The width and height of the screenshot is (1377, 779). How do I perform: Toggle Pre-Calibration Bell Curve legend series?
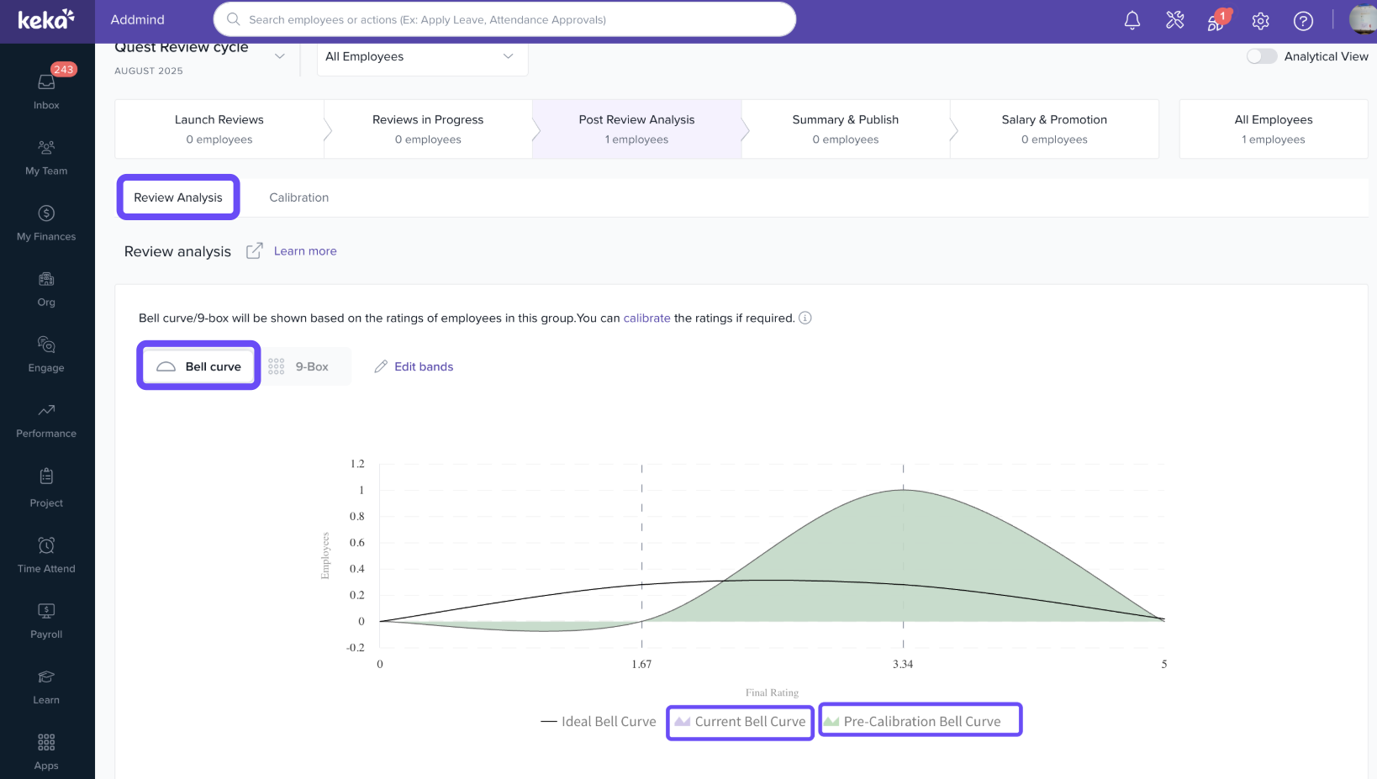click(921, 722)
